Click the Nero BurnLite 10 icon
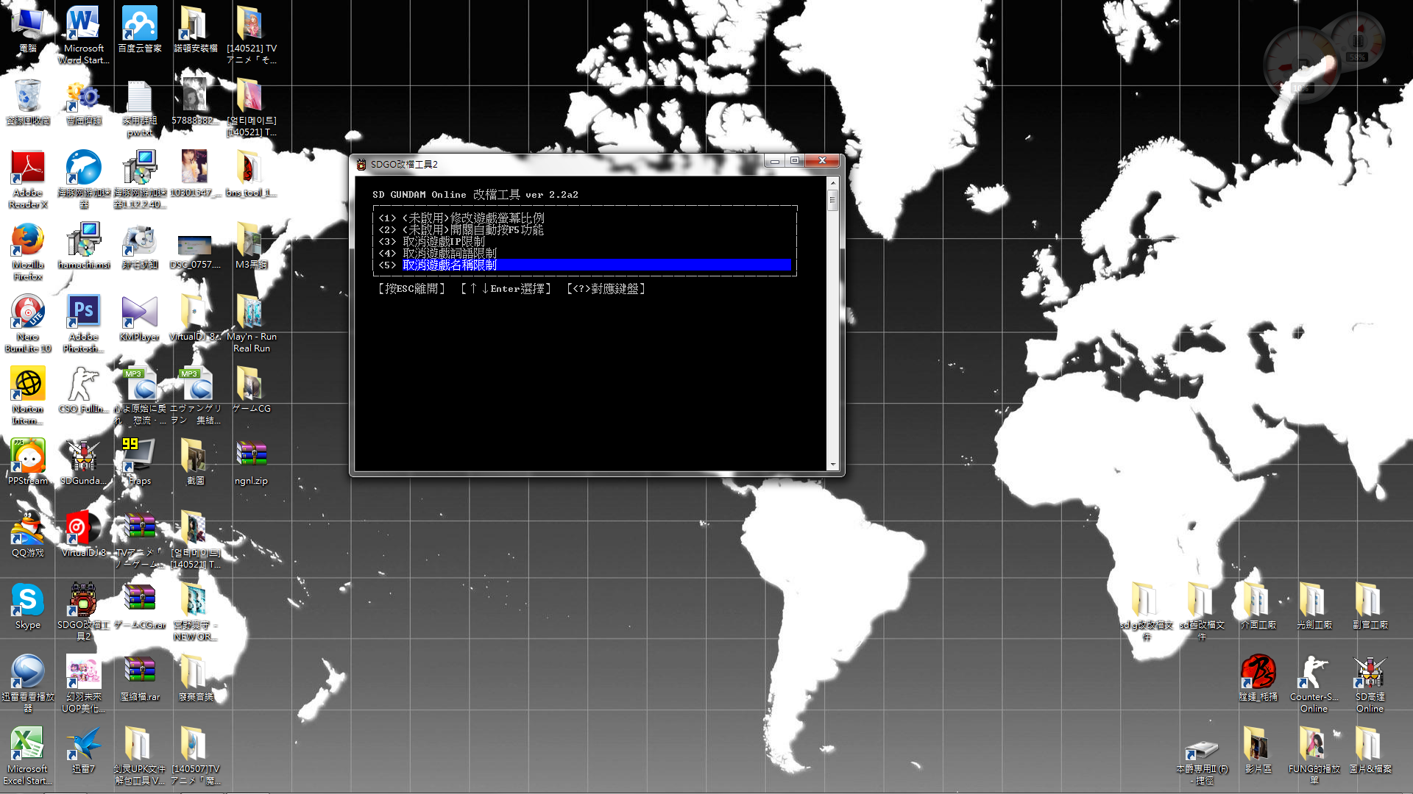1413x794 pixels. coord(28,312)
